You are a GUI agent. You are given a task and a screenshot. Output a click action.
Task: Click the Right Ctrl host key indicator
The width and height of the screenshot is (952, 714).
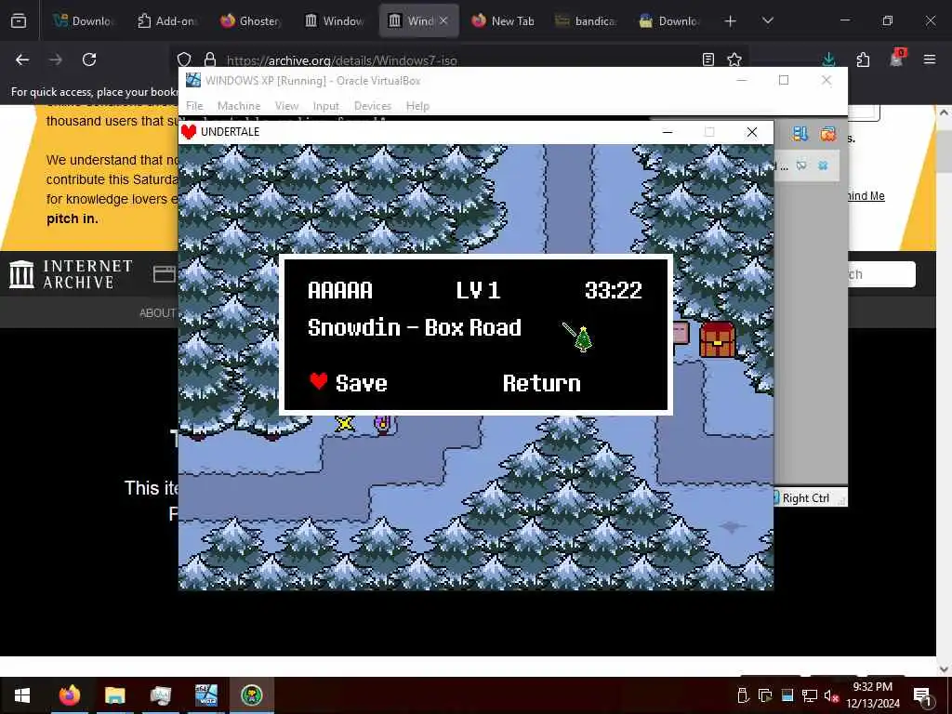click(x=805, y=498)
